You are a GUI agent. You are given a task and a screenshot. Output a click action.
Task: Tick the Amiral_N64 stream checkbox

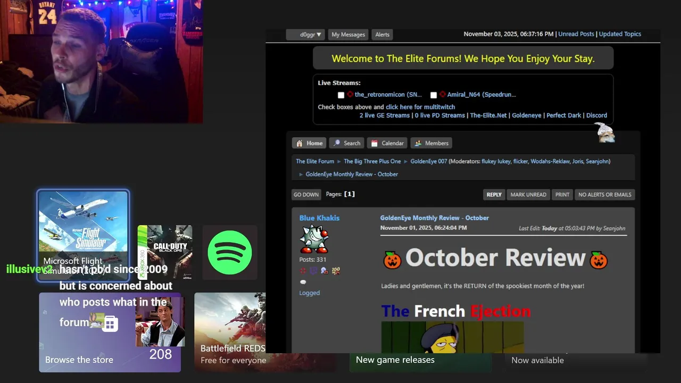point(434,95)
